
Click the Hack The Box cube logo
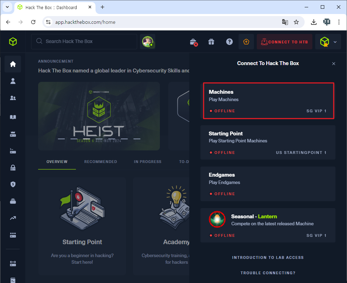(x=13, y=41)
